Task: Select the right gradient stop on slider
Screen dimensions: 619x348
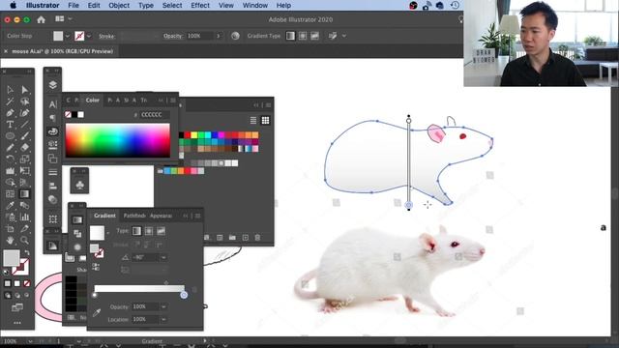Action: 184,295
